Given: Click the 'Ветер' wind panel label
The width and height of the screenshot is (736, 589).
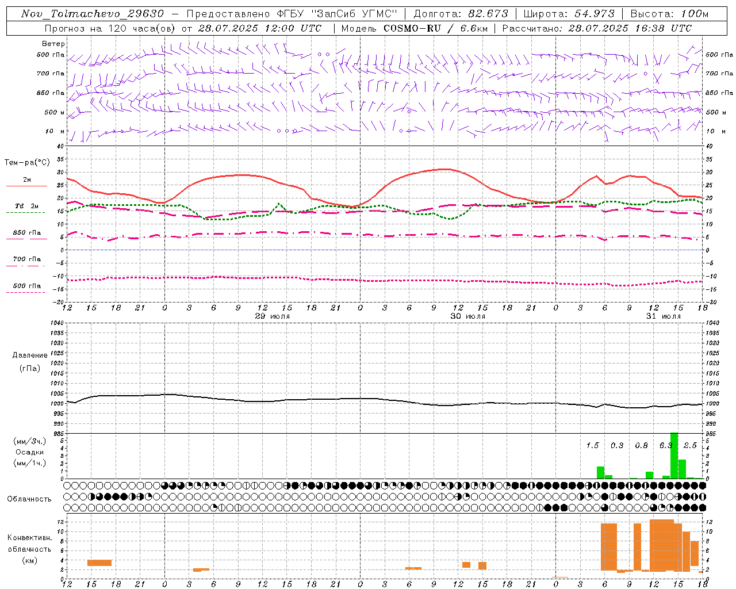Looking at the screenshot, I should [x=53, y=44].
